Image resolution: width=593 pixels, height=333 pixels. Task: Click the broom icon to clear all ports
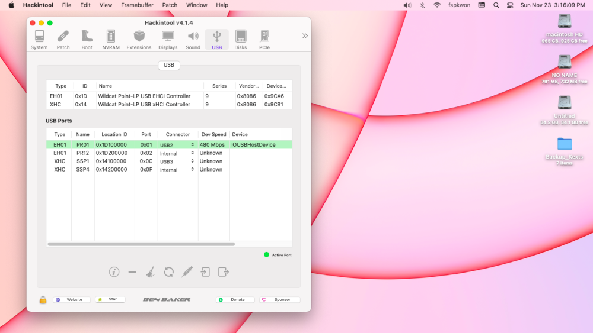150,272
